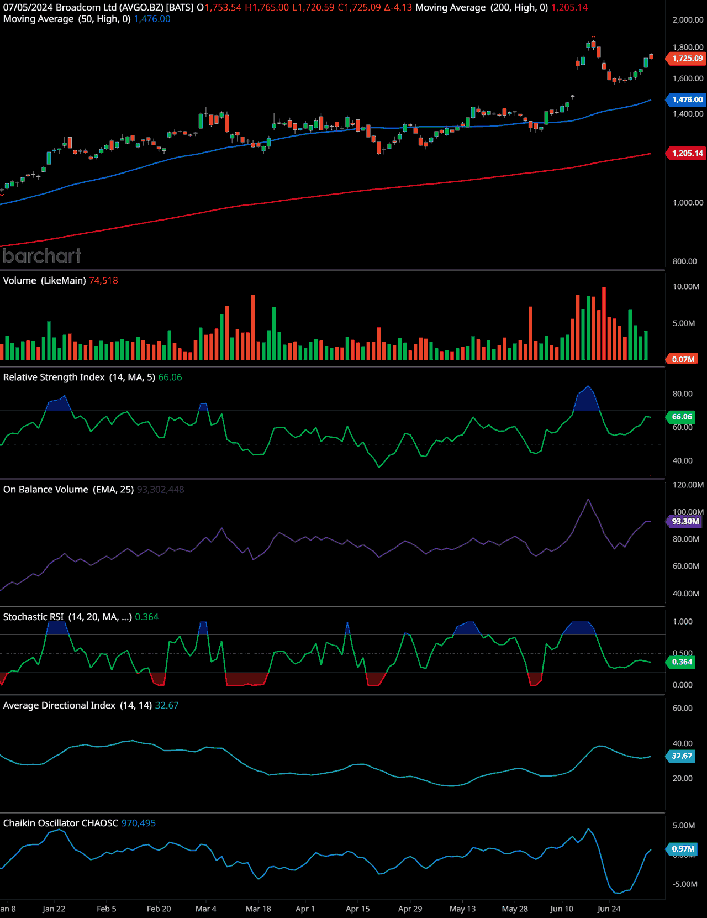Image resolution: width=707 pixels, height=918 pixels.
Task: Click the Mar 4 date on time axis
Action: click(206, 909)
